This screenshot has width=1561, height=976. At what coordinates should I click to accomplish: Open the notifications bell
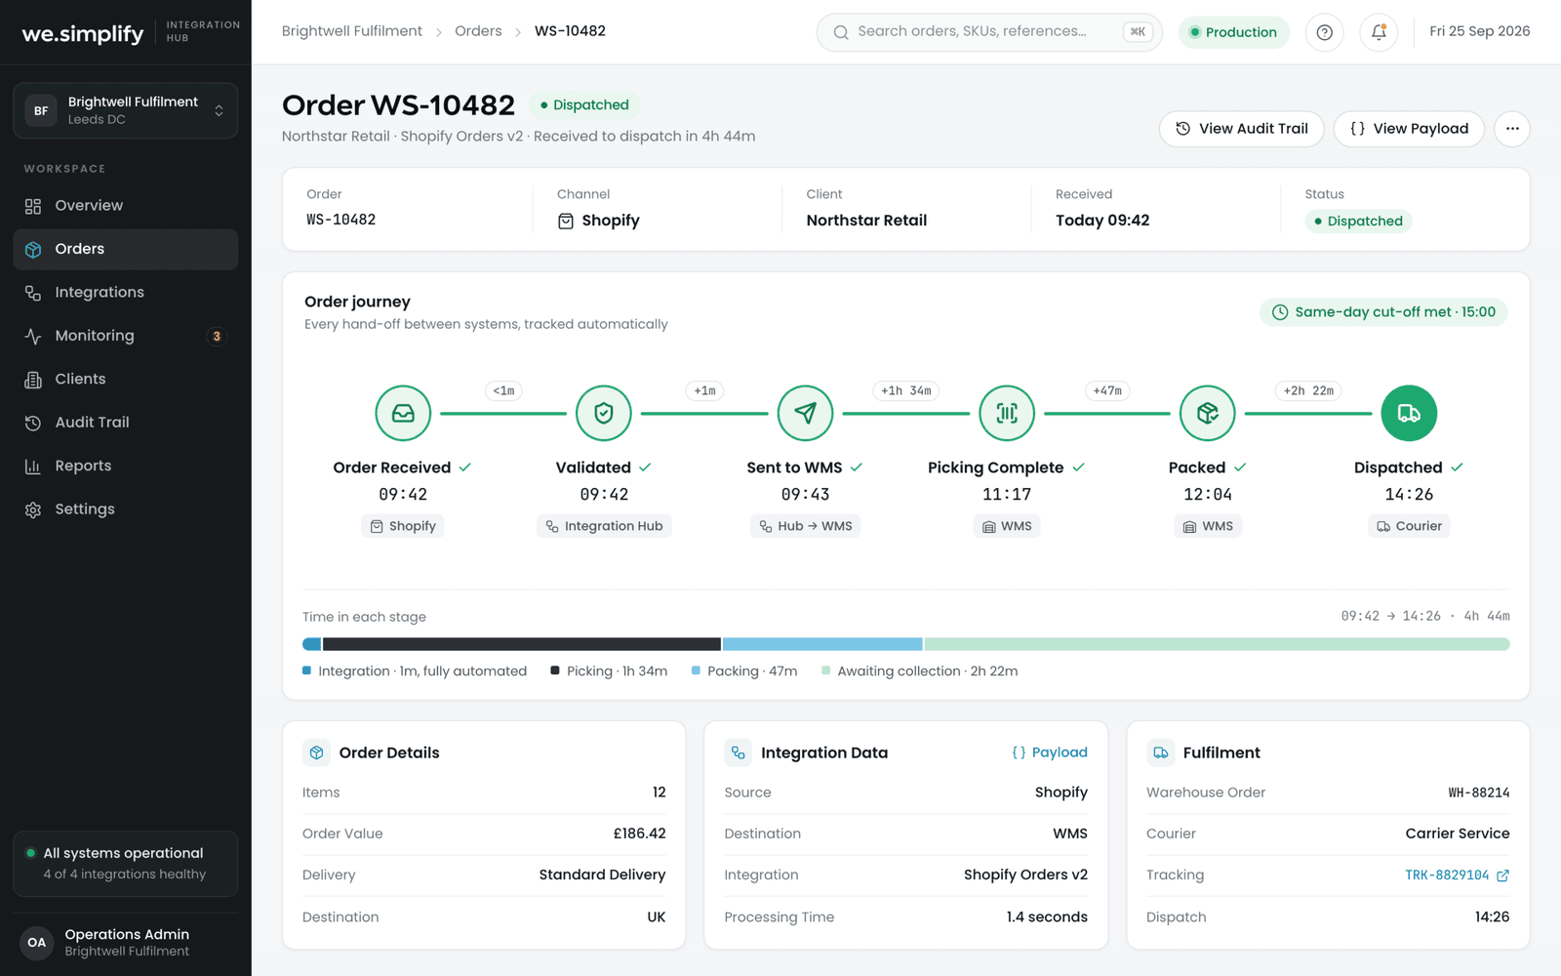pyautogui.click(x=1379, y=32)
